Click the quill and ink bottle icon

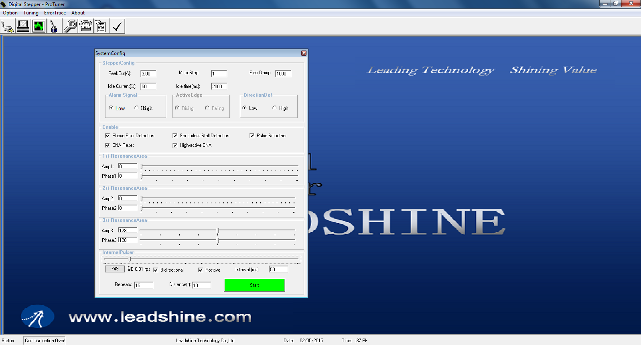click(54, 26)
